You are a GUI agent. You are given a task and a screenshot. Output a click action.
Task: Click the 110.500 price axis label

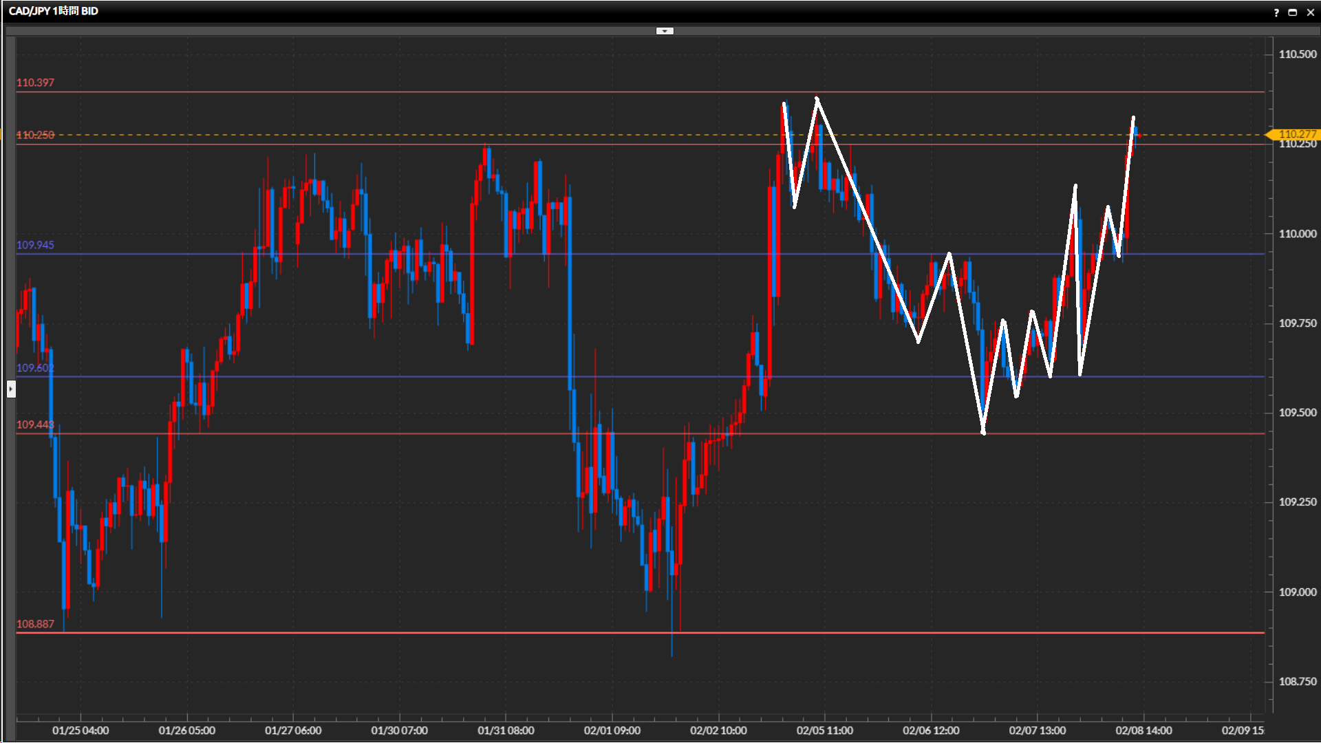1297,54
